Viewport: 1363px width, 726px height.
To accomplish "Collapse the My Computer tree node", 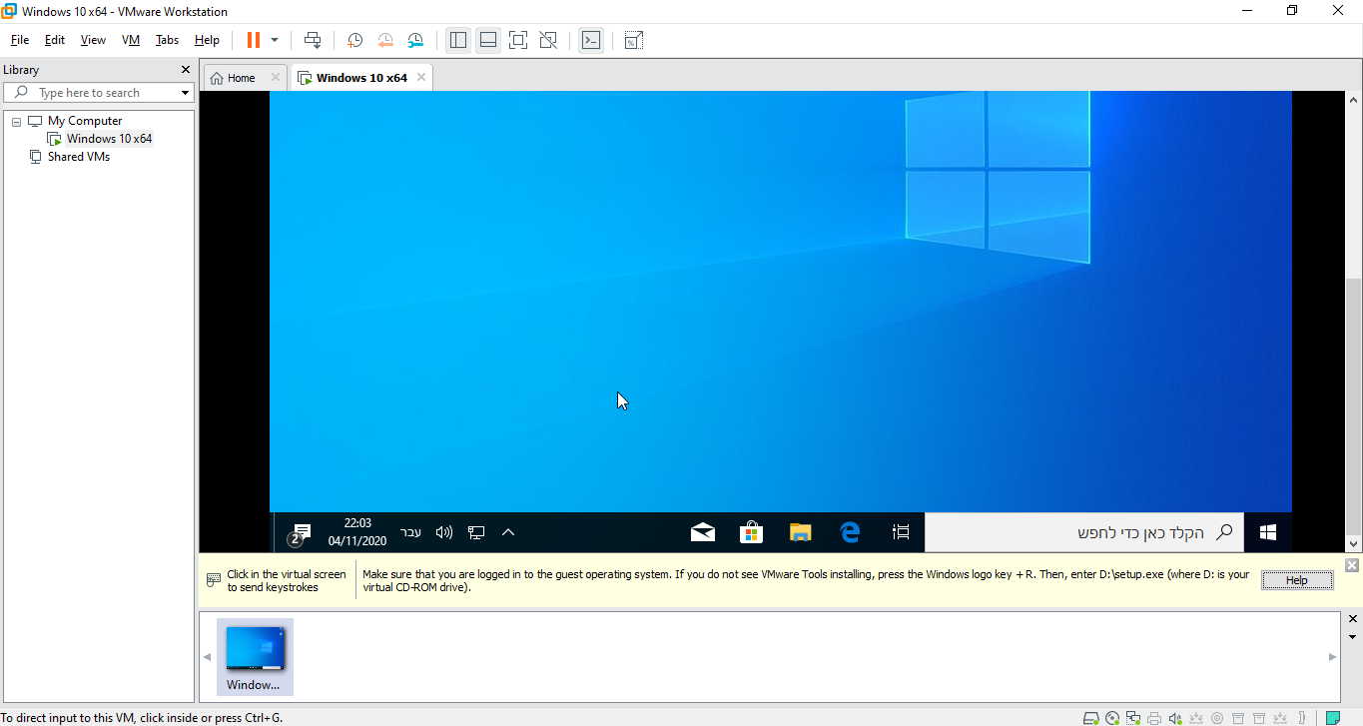I will click(x=16, y=121).
